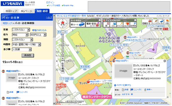Screen dimensions: 172x106
Task: Open the 給与 type dropdown showing 時給
Action: 20,35
